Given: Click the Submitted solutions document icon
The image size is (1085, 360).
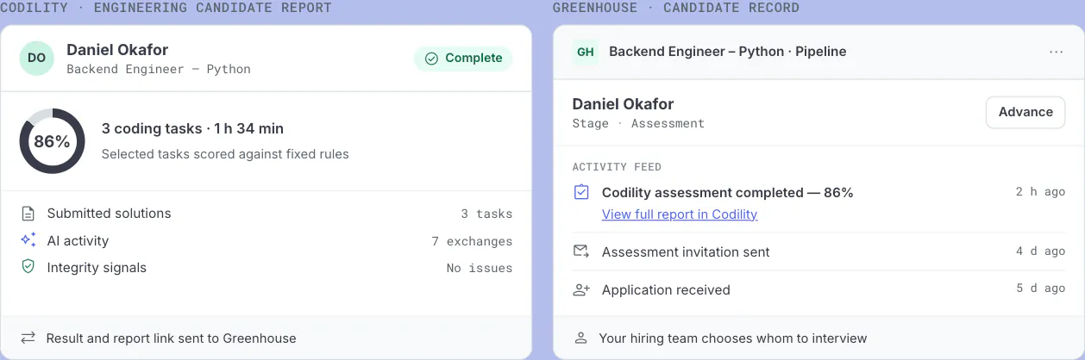Looking at the screenshot, I should (28, 214).
